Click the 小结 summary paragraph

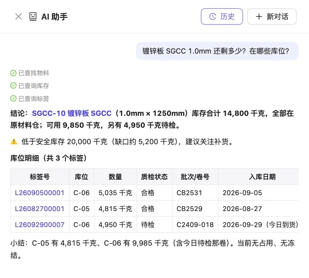pos(152,249)
